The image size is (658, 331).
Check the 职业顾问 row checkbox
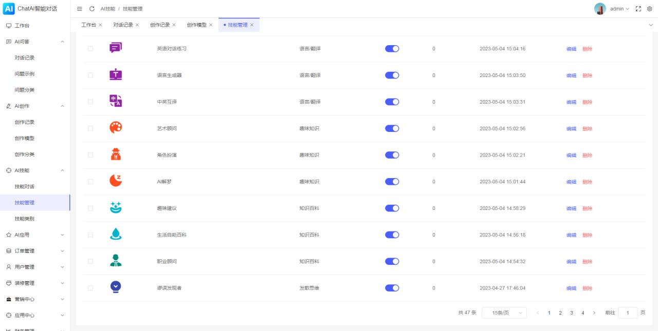click(90, 261)
